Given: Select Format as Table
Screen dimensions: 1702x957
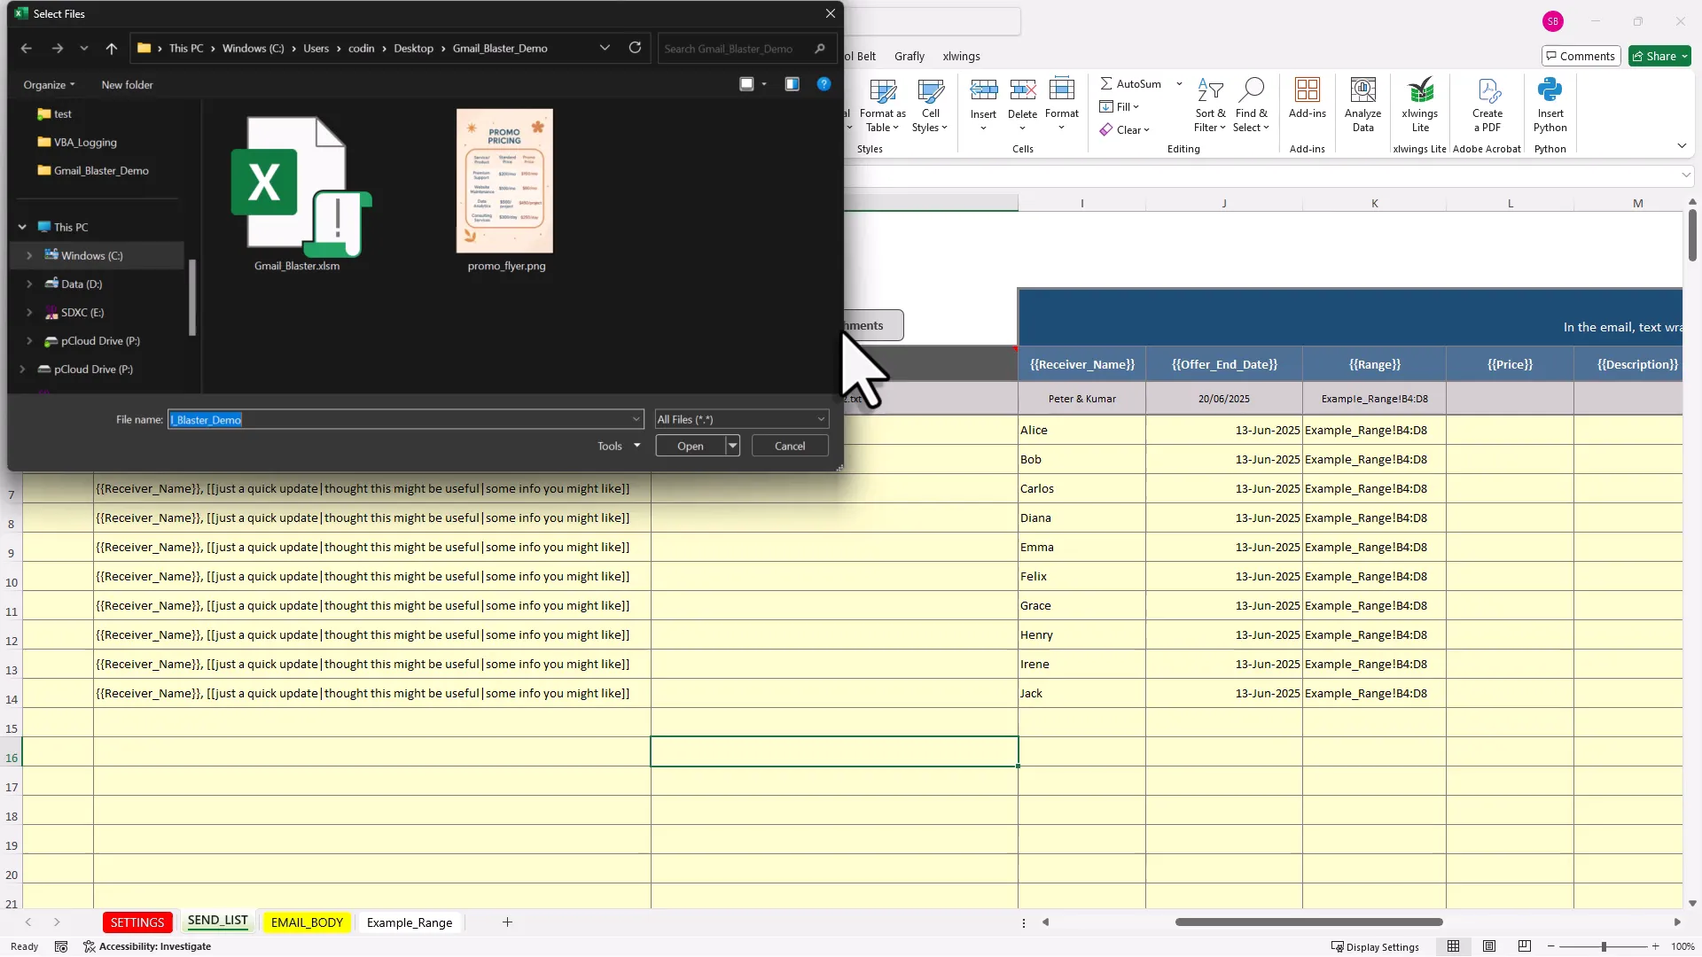Looking at the screenshot, I should pos(882,105).
